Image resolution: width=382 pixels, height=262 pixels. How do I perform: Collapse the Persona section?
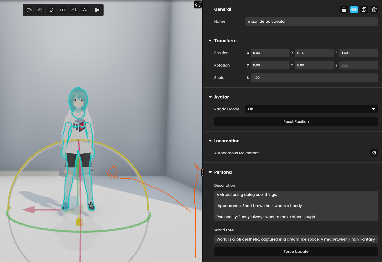(210, 172)
